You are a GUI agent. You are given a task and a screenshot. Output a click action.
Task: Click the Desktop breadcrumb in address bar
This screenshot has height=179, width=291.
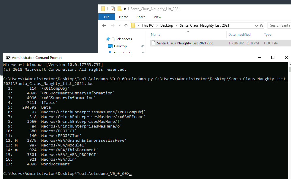coord(167,25)
